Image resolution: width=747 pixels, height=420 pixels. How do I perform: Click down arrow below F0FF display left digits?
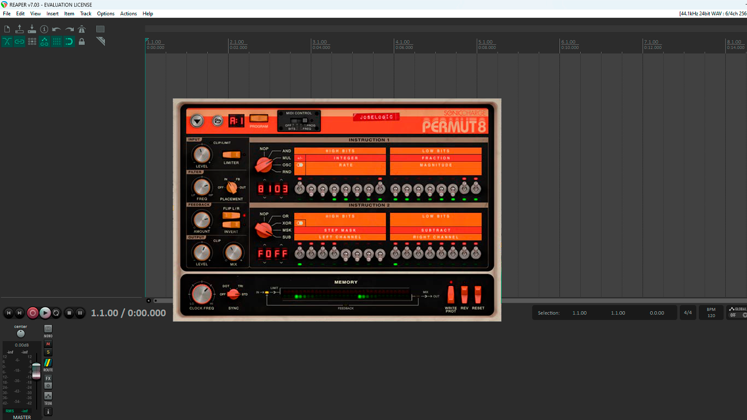[265, 262]
